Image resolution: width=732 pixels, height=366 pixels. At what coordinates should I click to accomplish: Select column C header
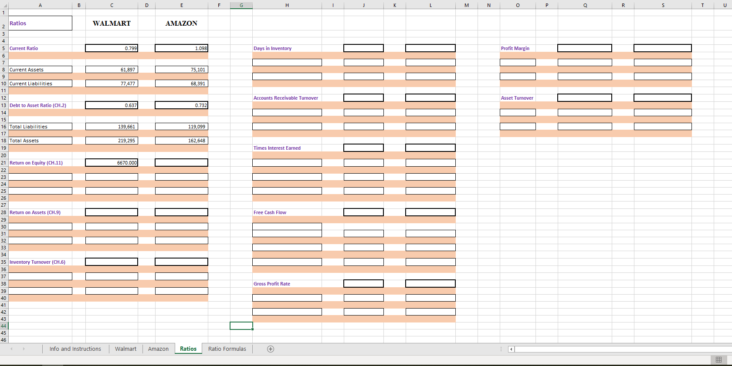coord(112,5)
